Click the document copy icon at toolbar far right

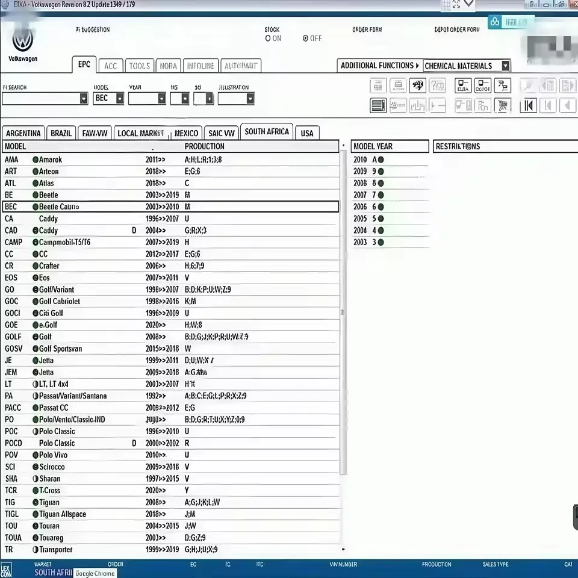pos(568,85)
